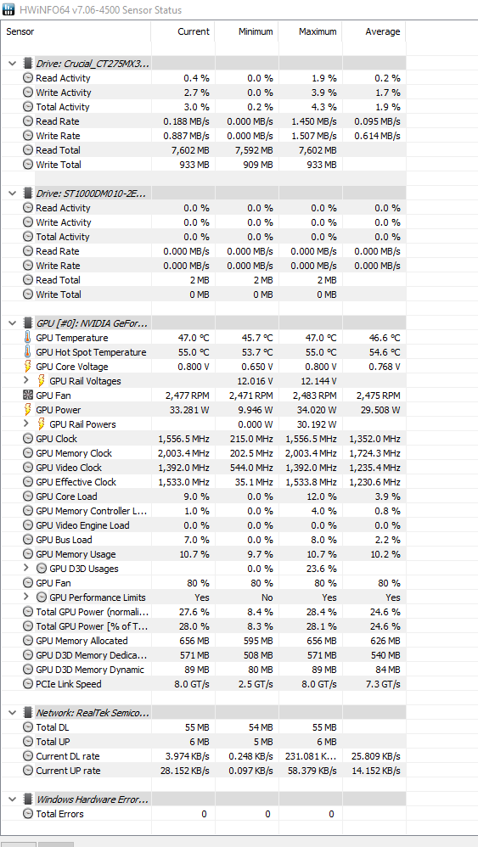
Task: Click the GPU Power lightning bolt icon
Action: click(x=27, y=409)
